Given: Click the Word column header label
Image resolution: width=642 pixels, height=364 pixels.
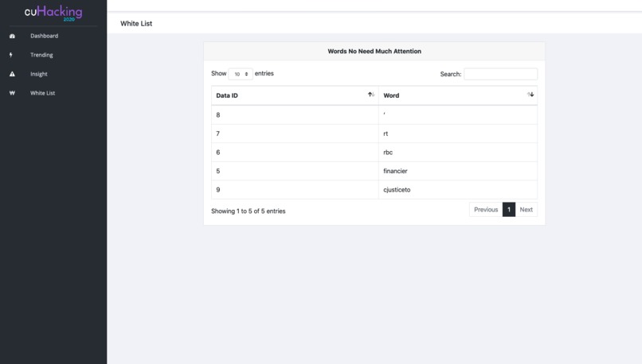Looking at the screenshot, I should pyautogui.click(x=391, y=95).
